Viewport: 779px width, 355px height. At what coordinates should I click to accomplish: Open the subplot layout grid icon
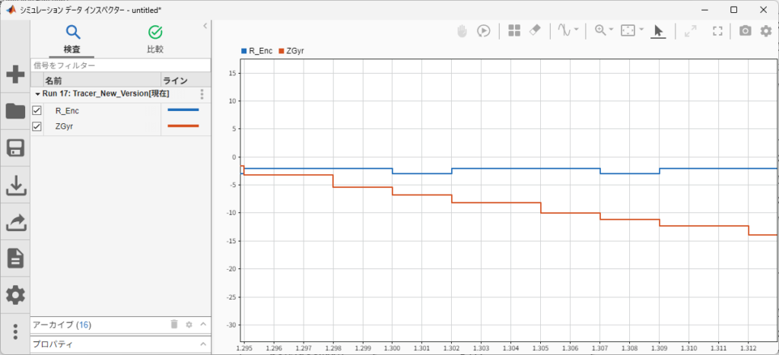(x=514, y=30)
